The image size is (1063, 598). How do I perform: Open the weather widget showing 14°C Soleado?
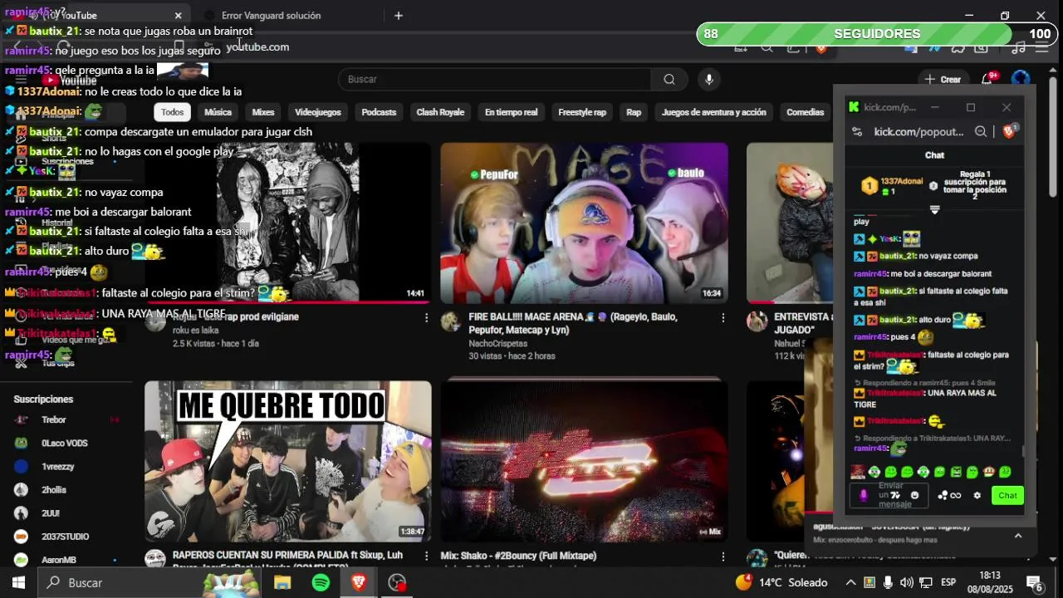click(x=781, y=583)
